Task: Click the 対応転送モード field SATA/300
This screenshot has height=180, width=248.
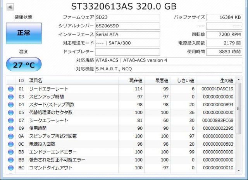Action: 127,43
